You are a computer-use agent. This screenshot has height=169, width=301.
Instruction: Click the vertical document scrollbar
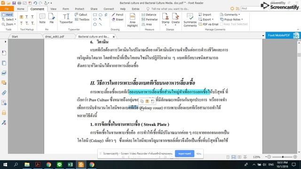299,54
